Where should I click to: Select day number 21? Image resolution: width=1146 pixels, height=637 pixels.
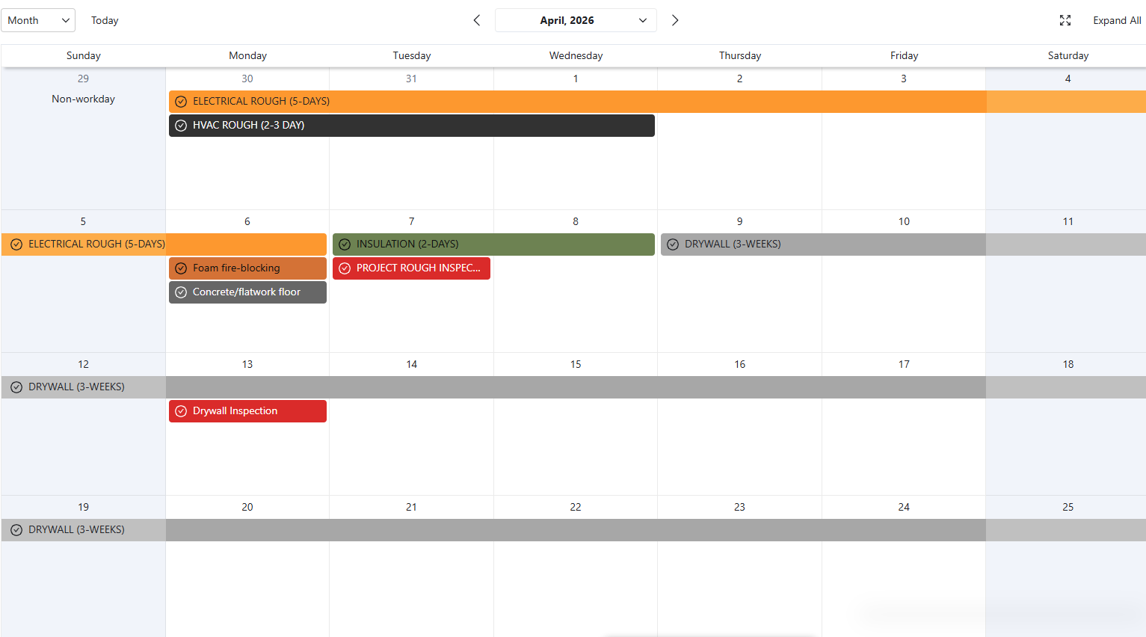tap(411, 507)
